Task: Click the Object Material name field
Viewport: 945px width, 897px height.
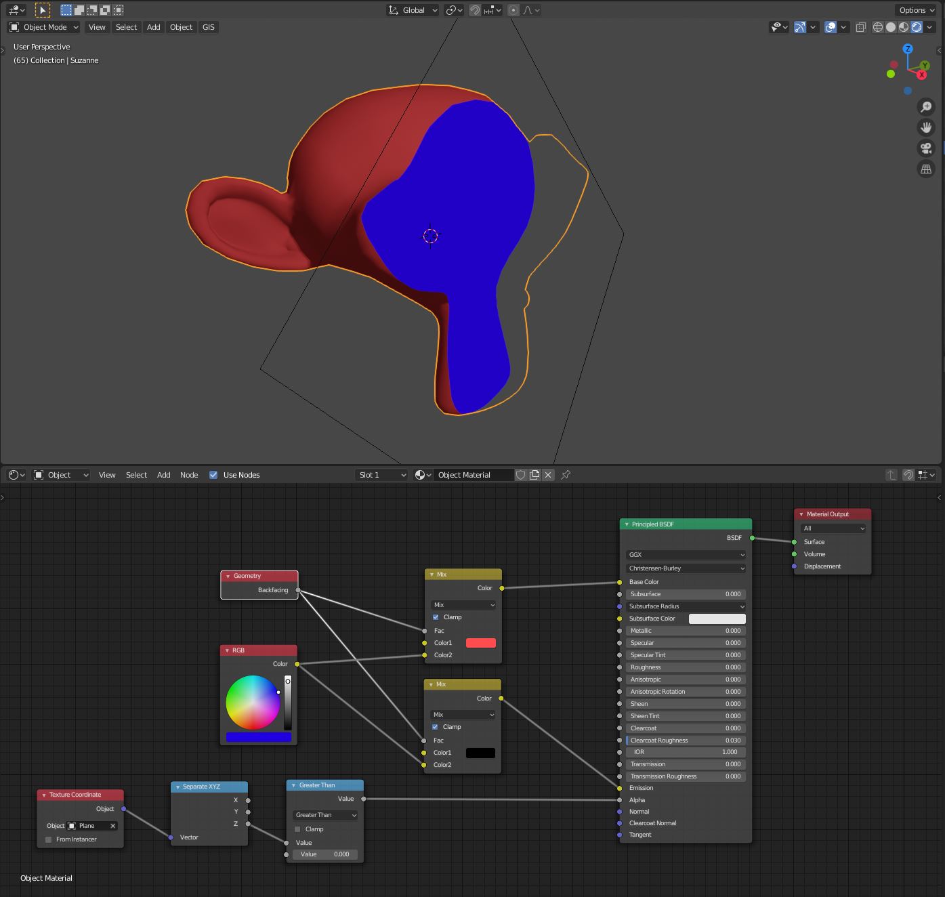Action: click(x=473, y=475)
